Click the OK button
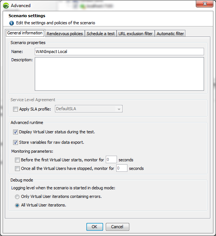This screenshot has width=216, height=236. point(95,227)
